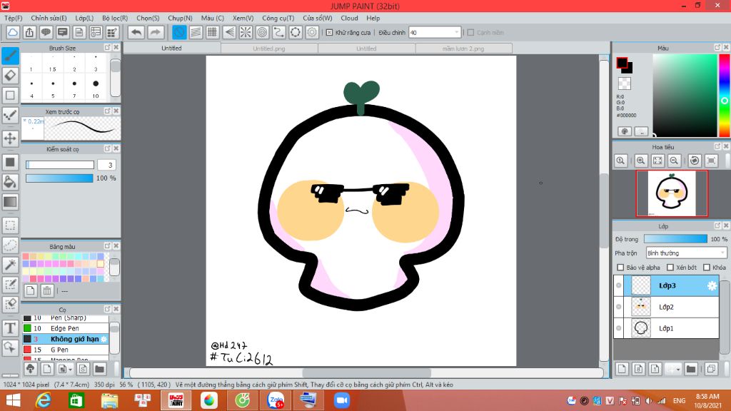Image resolution: width=731 pixels, height=411 pixels.
Task: Select the rectangular Selection tool
Action: click(x=10, y=225)
